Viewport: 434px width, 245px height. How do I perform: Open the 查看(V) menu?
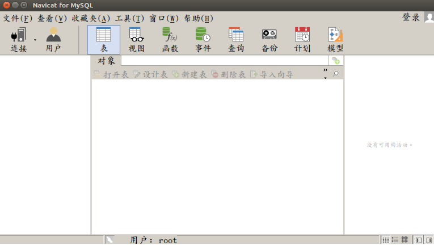52,19
